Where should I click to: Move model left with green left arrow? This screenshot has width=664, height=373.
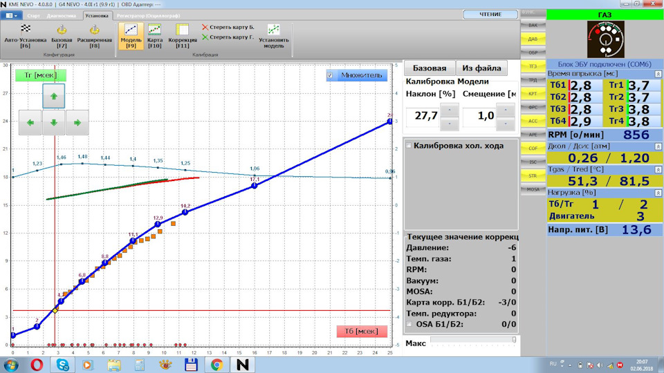(30, 123)
